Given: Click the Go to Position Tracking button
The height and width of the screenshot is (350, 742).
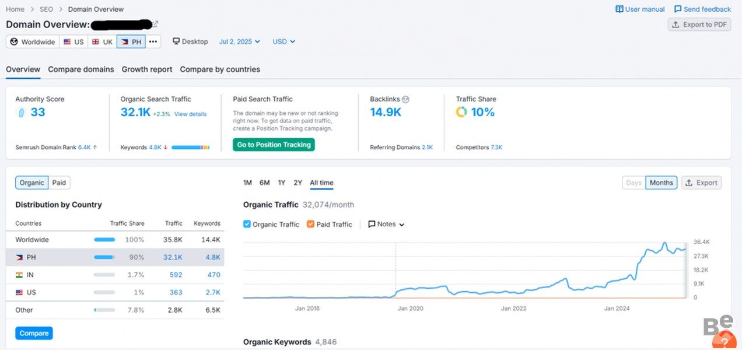Looking at the screenshot, I should pos(274,145).
